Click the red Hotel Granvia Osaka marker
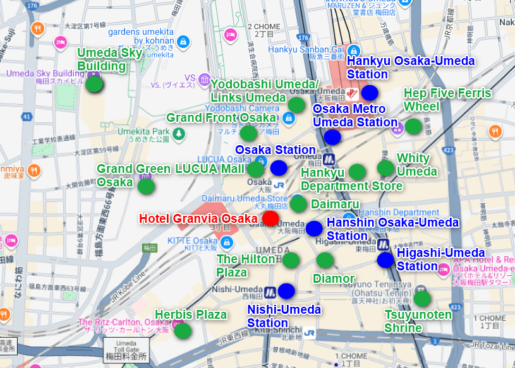Screen dimensions: 515x368 (x=270, y=218)
